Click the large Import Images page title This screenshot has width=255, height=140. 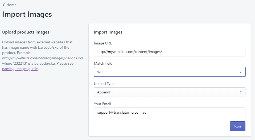point(27,14)
